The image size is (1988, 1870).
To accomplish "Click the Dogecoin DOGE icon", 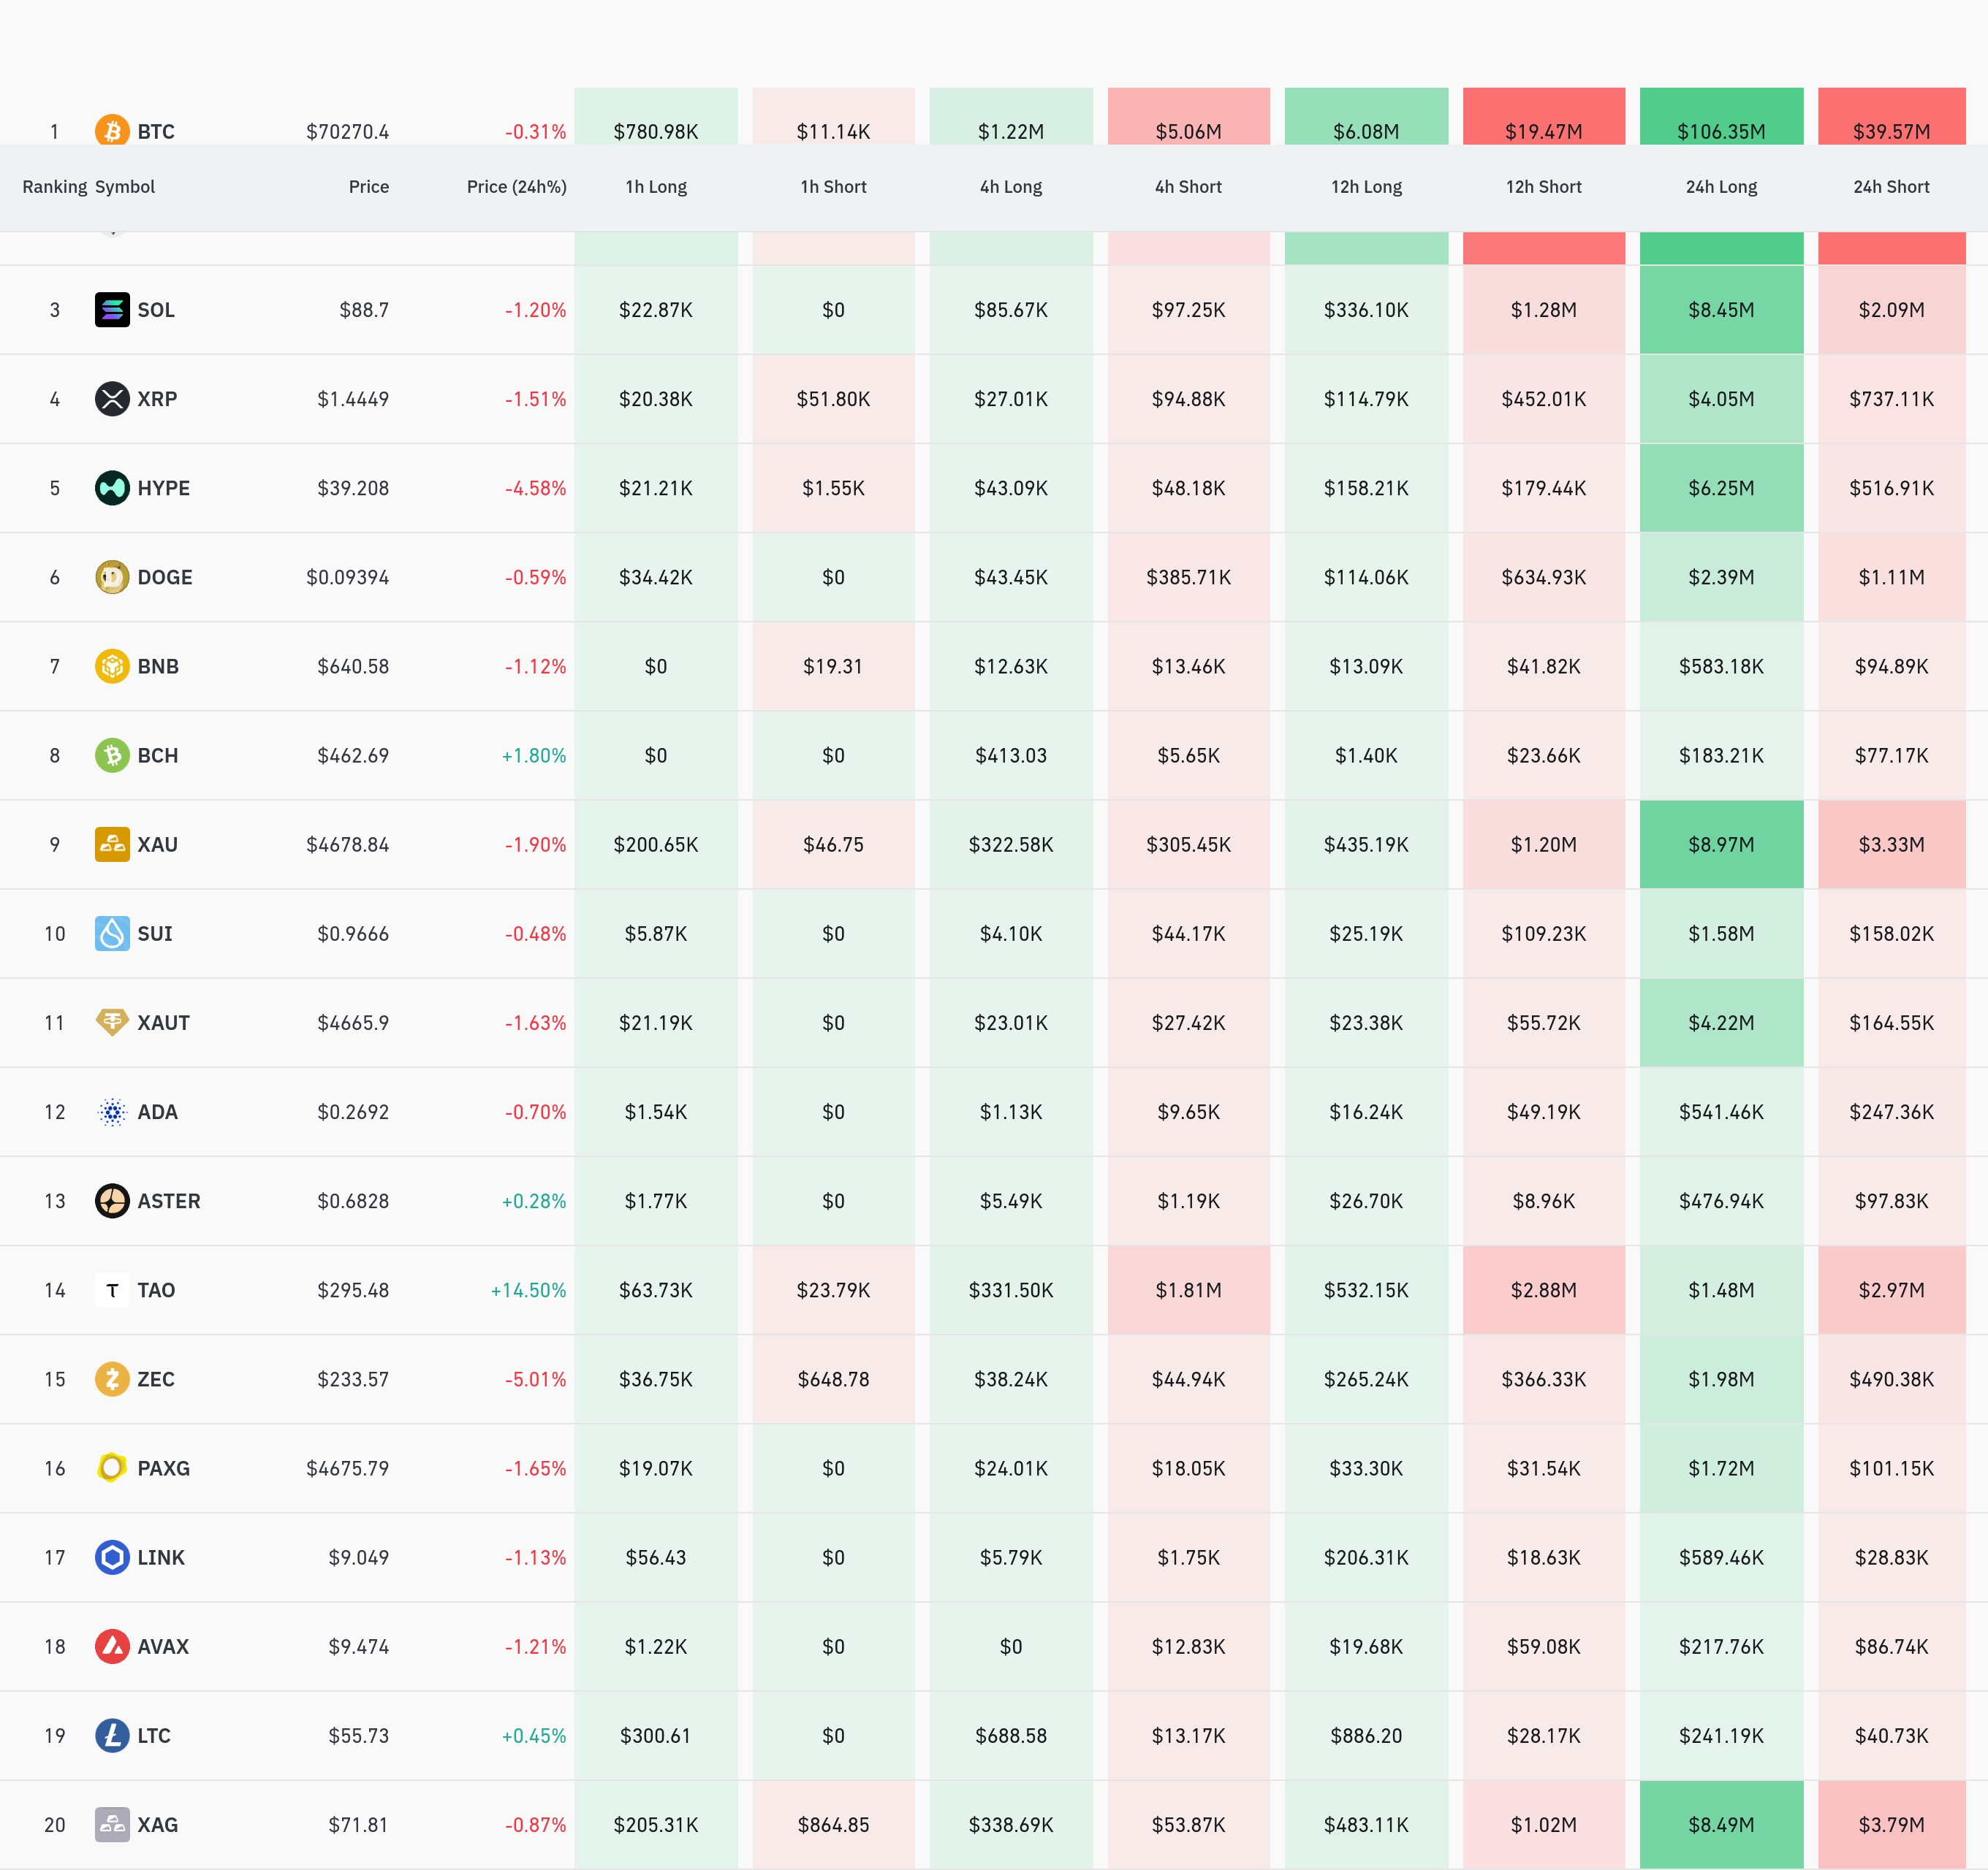I will click(112, 576).
